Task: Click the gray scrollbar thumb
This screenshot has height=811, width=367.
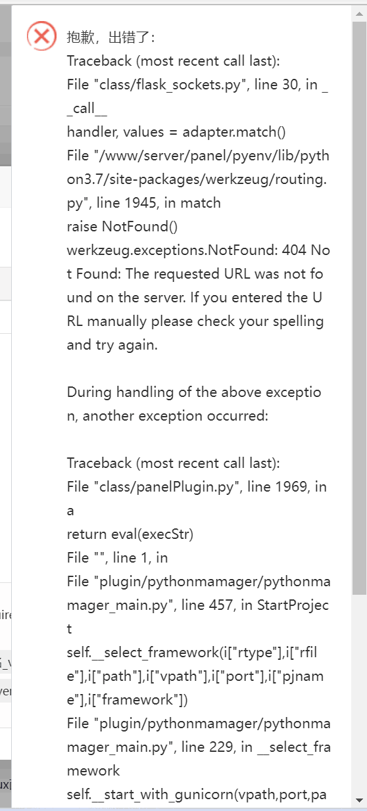Action: 358,309
